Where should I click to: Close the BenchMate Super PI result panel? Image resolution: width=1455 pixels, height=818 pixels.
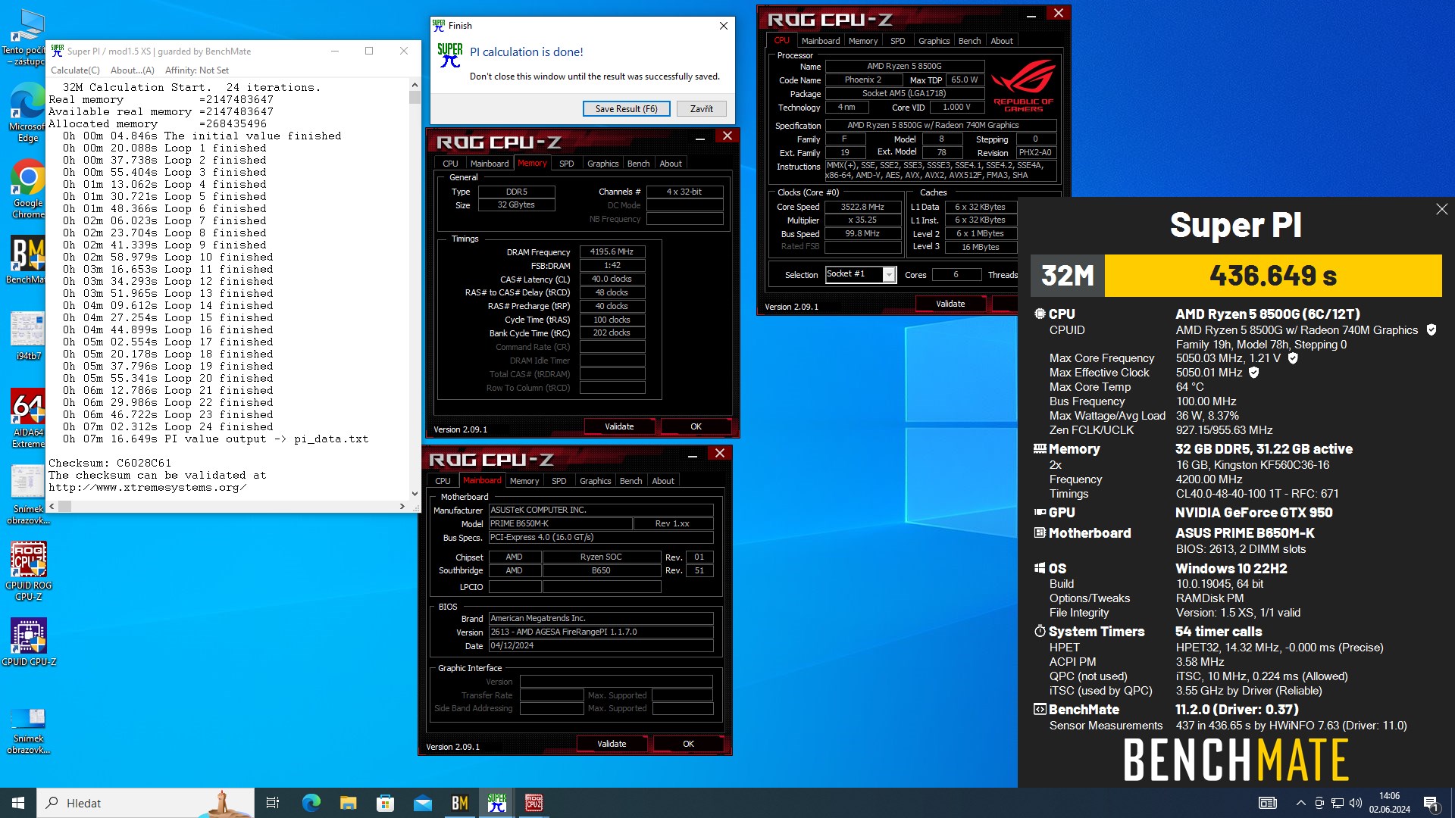pyautogui.click(x=1441, y=209)
